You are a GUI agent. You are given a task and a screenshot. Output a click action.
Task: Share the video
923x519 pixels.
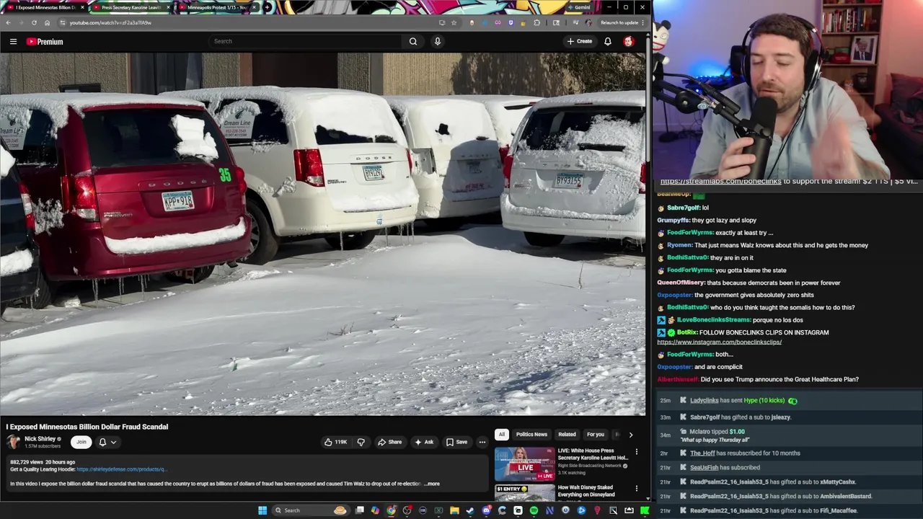390,442
